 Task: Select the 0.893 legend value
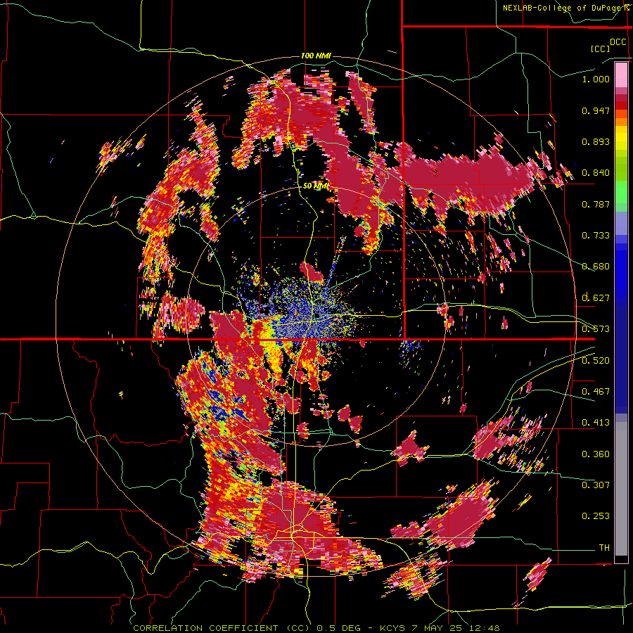pyautogui.click(x=596, y=141)
